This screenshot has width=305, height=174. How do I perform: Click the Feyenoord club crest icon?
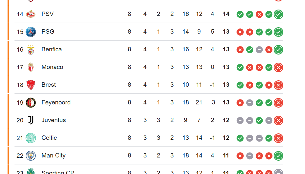coord(31,103)
